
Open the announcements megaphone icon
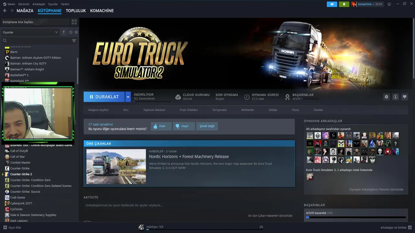pyautogui.click(x=332, y=4)
